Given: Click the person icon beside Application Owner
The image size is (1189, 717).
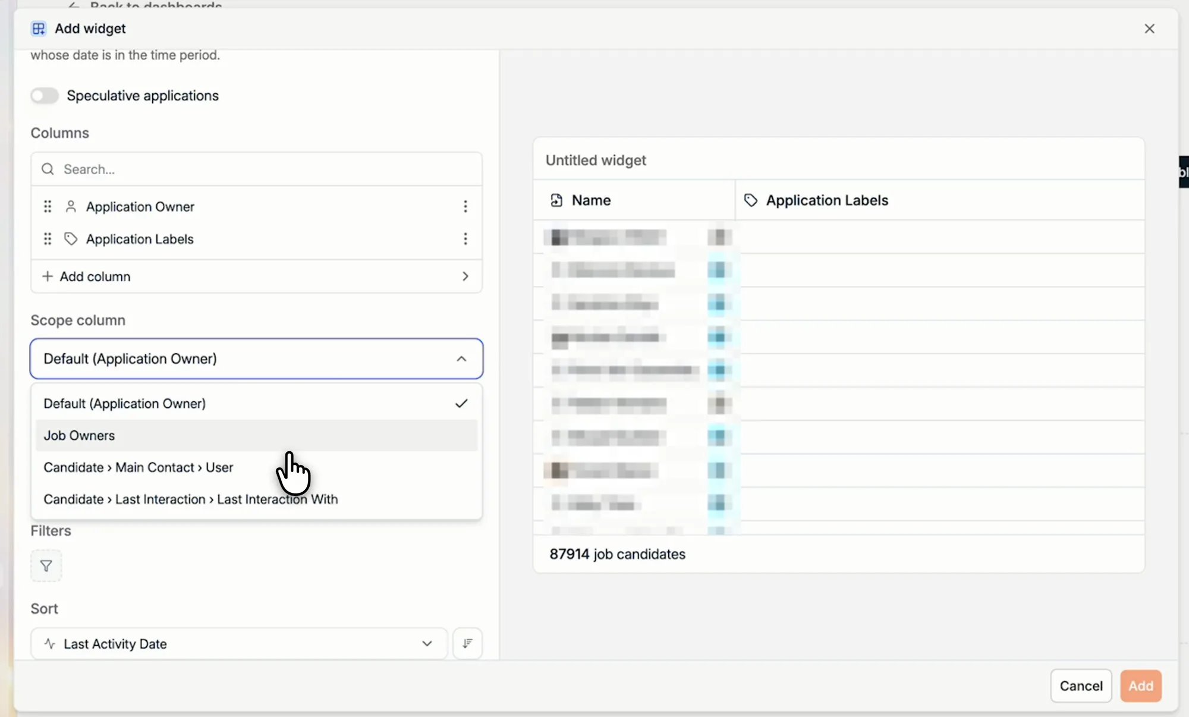Looking at the screenshot, I should [71, 206].
